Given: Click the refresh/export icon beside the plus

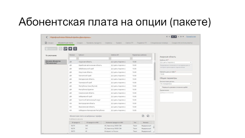Looking at the screenshot, I should point(65,49).
